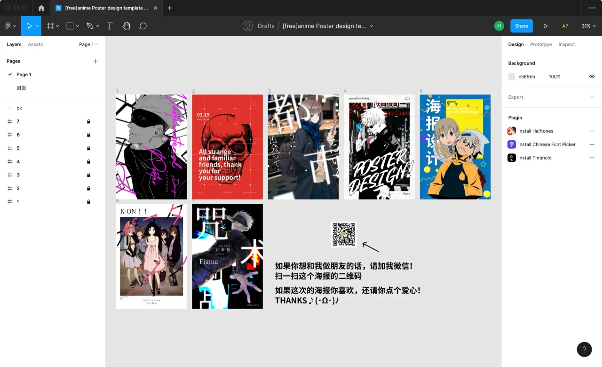Open the Design tab
This screenshot has width=602, height=367.
coord(516,44)
